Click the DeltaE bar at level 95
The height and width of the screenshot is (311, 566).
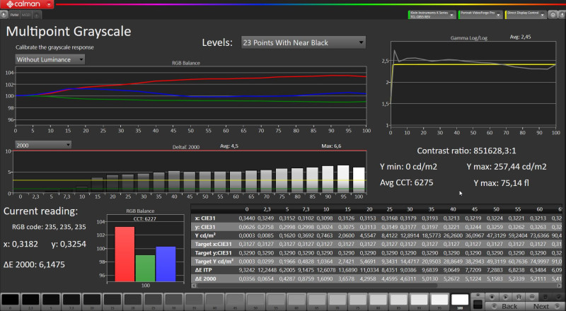[x=343, y=179]
